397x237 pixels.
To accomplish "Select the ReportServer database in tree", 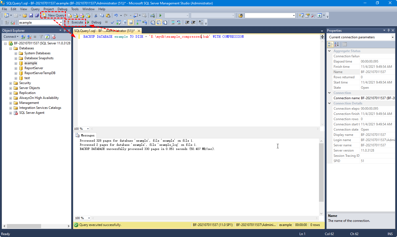I will (34, 68).
